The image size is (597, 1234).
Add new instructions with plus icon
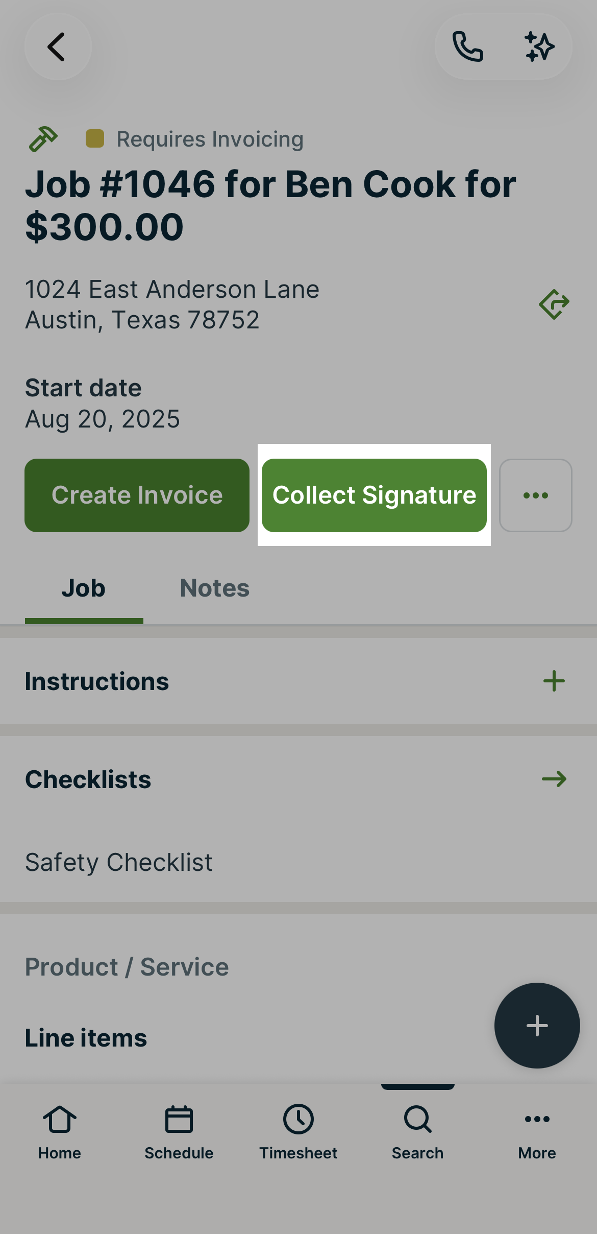pos(554,681)
